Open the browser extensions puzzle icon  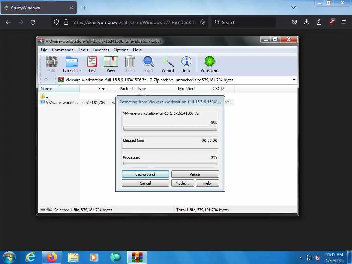319,22
